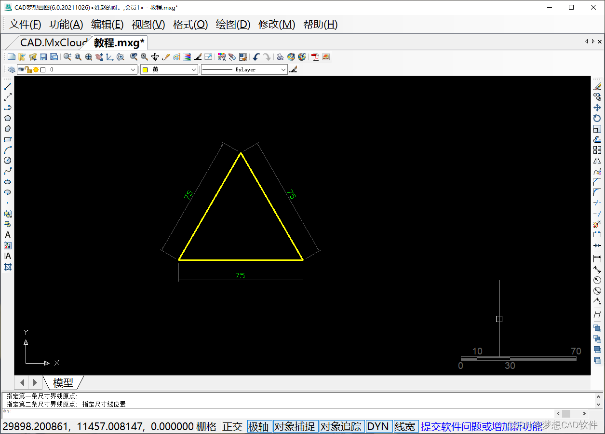Open the 格式(O) menu
605x434 pixels.
point(190,25)
